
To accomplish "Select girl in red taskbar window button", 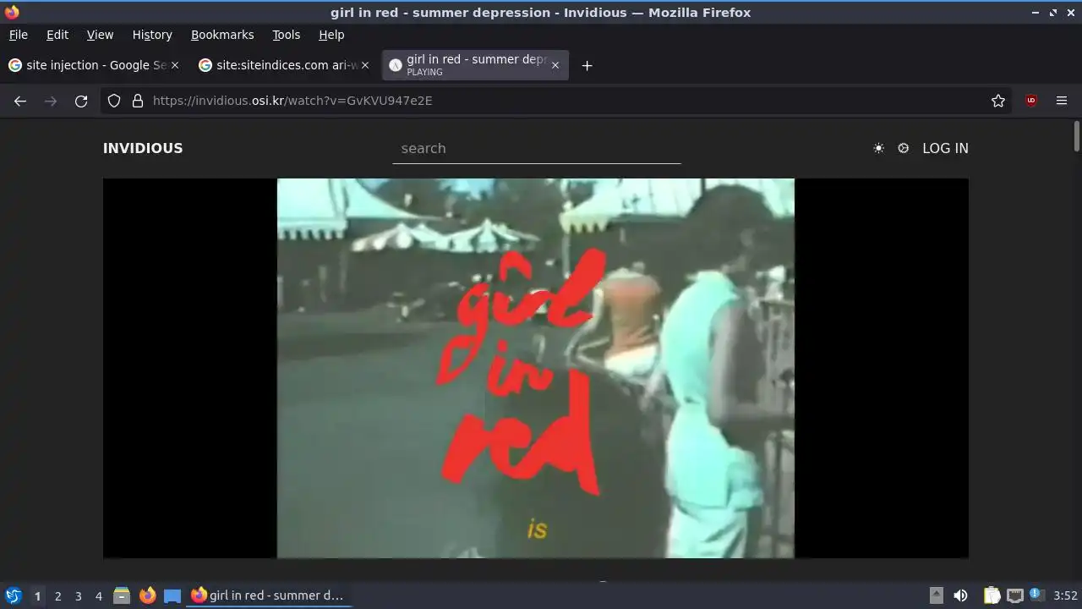I will point(269,595).
